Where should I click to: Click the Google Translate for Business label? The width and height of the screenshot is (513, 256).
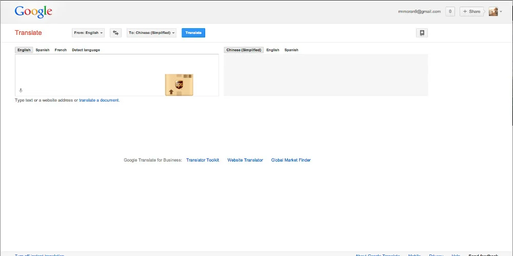tap(153, 160)
